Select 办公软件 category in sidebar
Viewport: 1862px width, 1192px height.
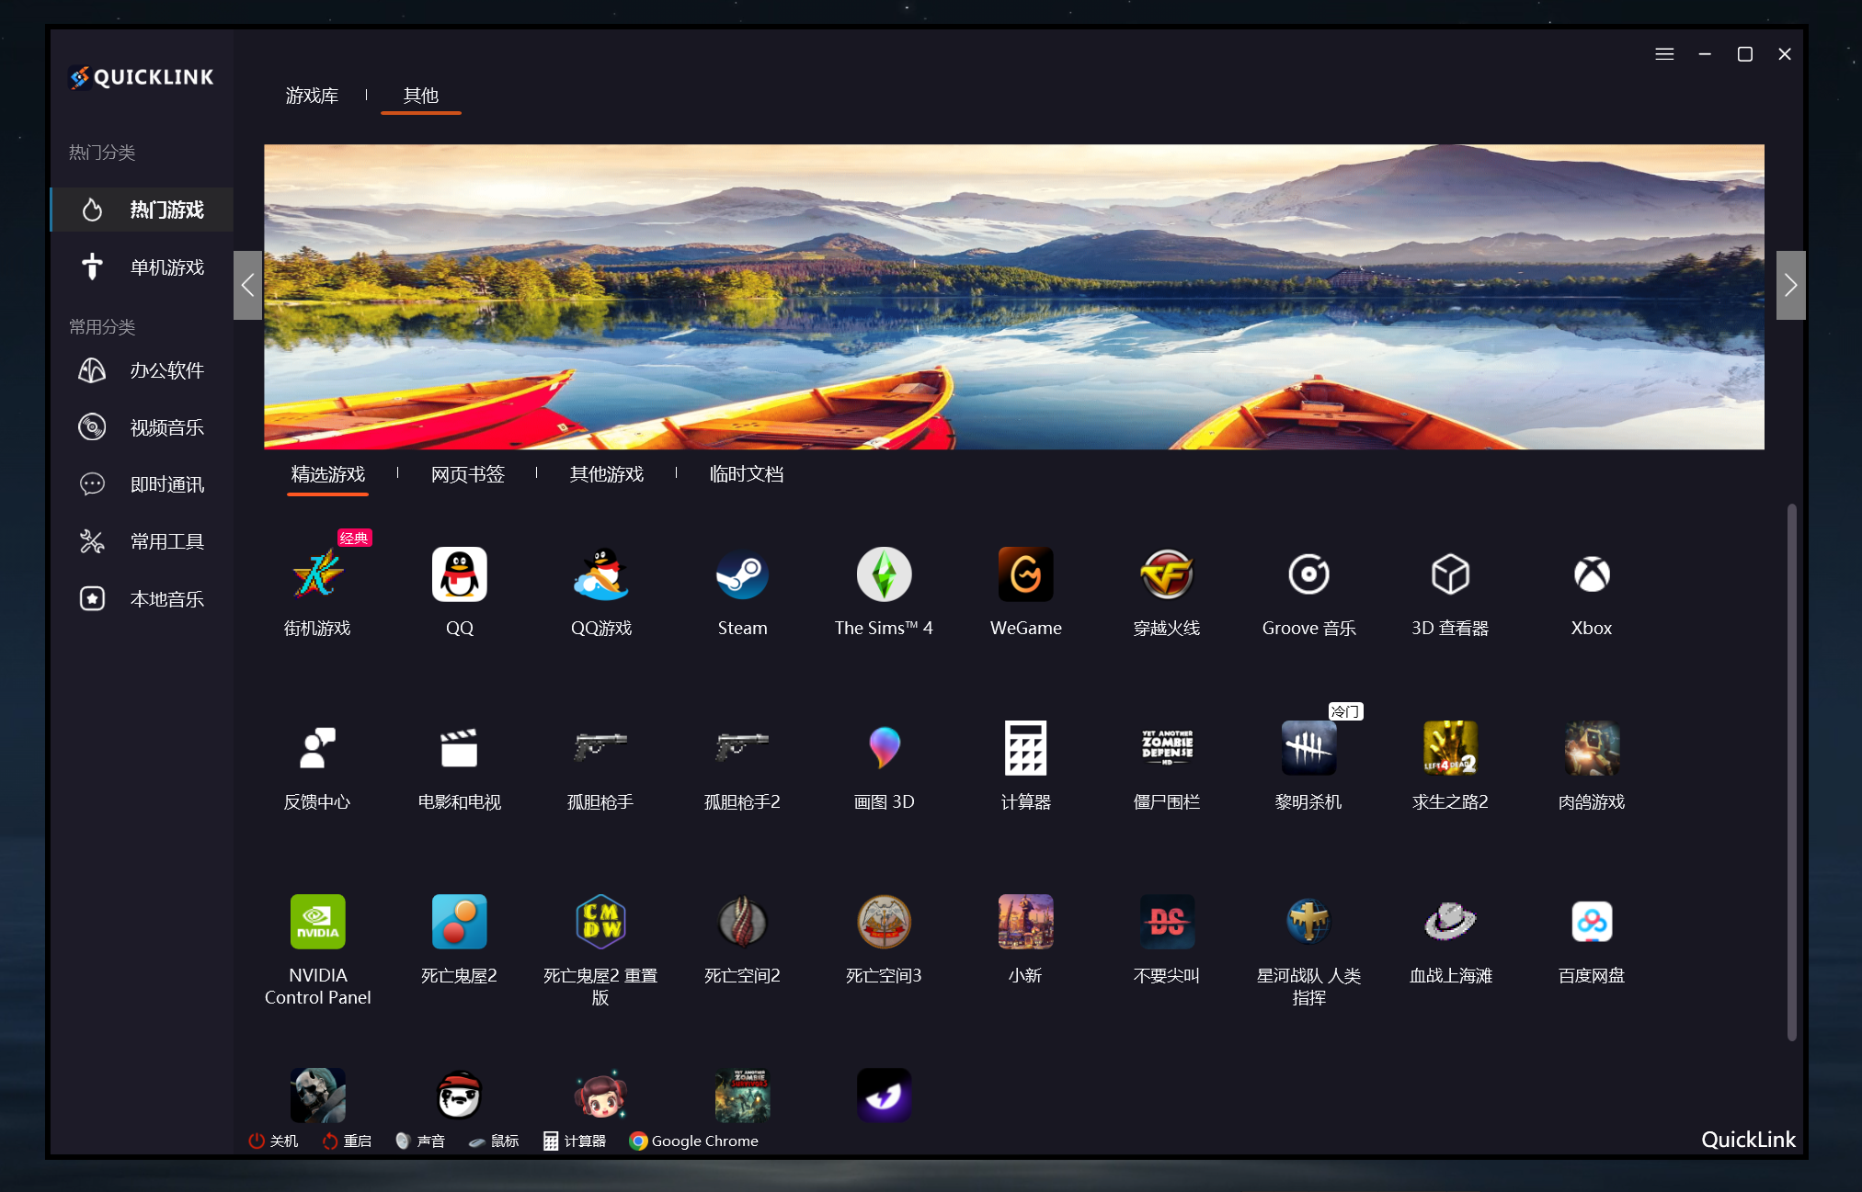(166, 370)
